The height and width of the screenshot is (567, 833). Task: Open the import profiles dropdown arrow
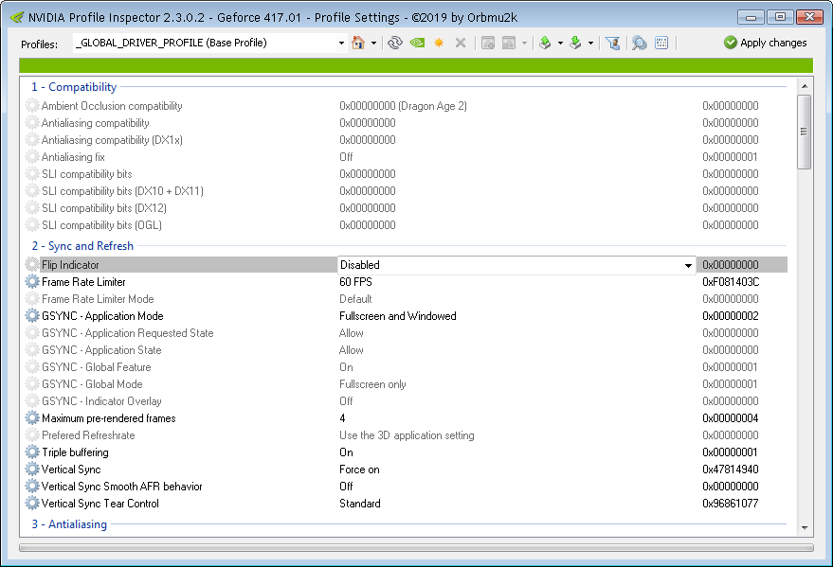tap(590, 43)
